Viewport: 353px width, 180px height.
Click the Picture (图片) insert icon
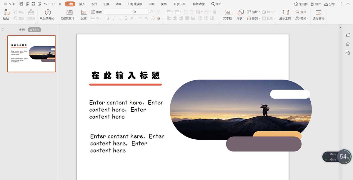249,12
